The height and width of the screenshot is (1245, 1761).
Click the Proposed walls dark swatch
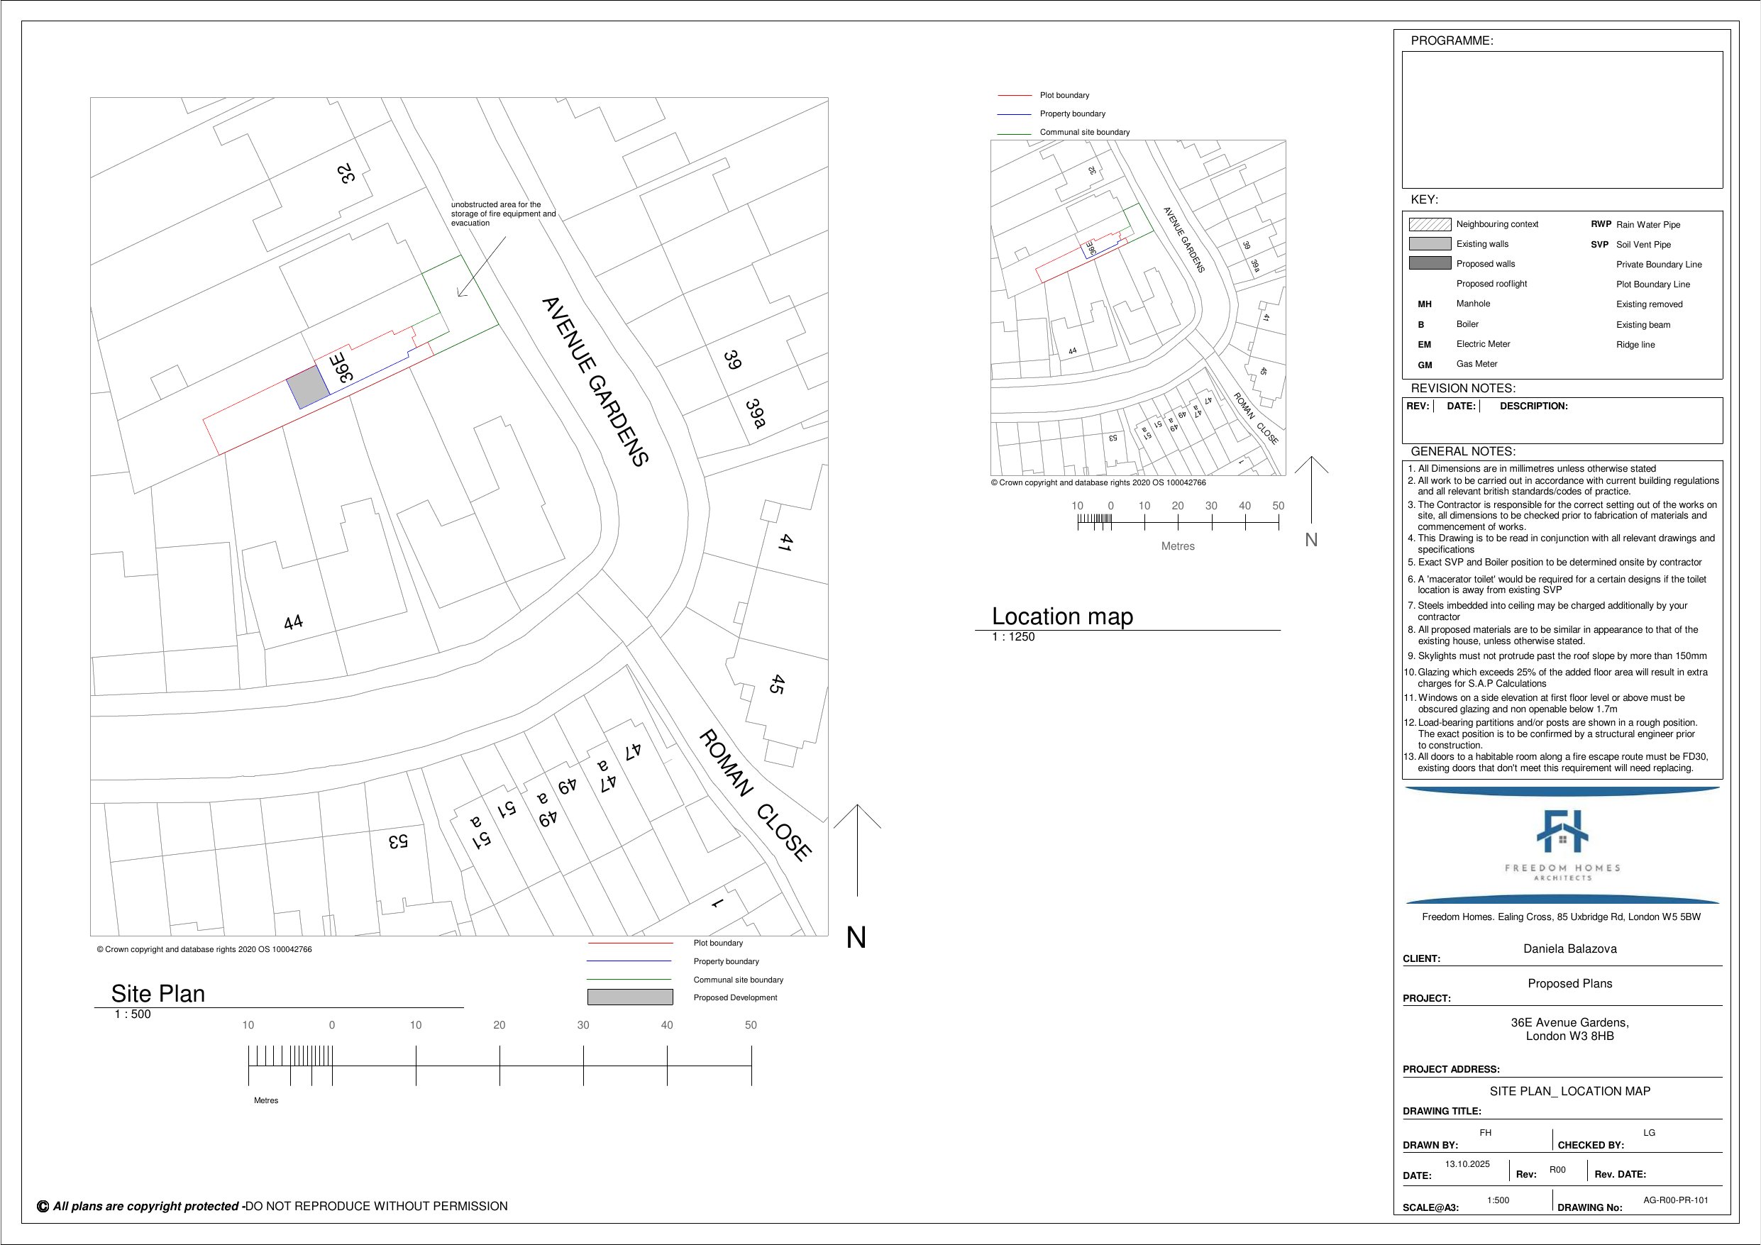pos(1430,263)
